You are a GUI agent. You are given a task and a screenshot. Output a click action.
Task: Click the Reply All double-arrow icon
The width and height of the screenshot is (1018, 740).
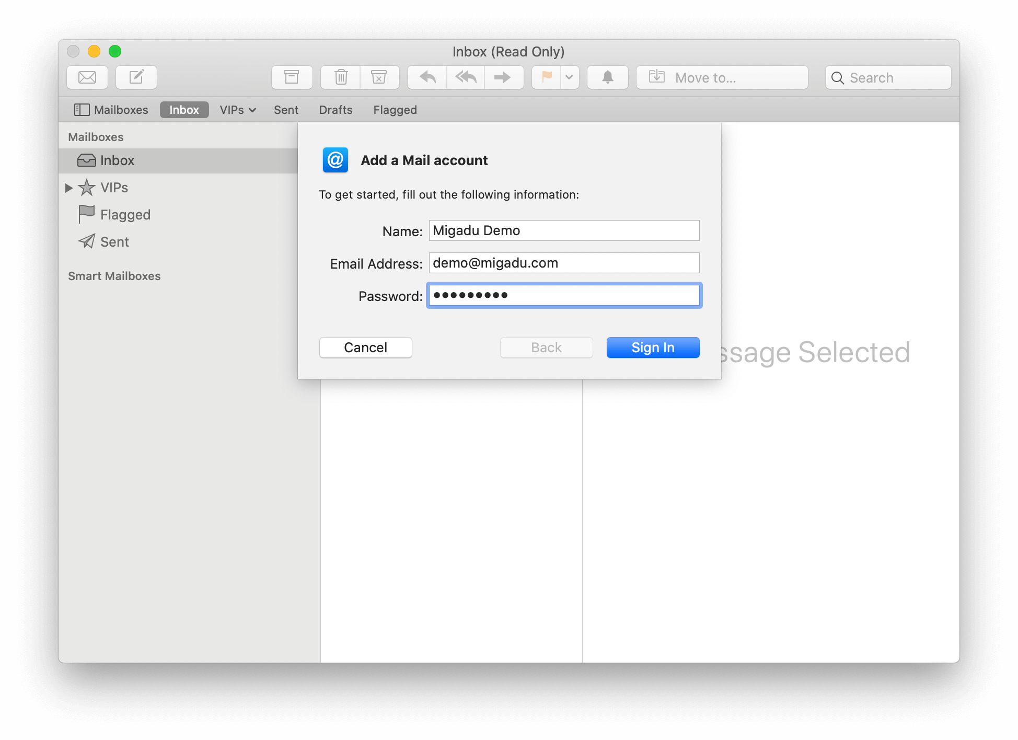pyautogui.click(x=466, y=77)
